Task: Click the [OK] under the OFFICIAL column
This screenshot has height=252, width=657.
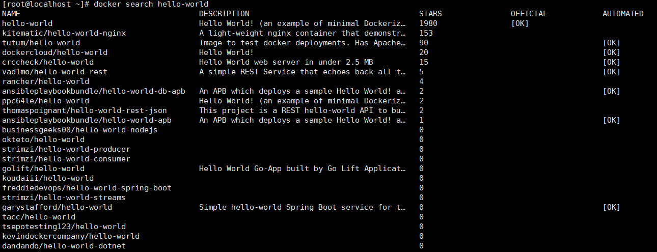Action: (519, 23)
